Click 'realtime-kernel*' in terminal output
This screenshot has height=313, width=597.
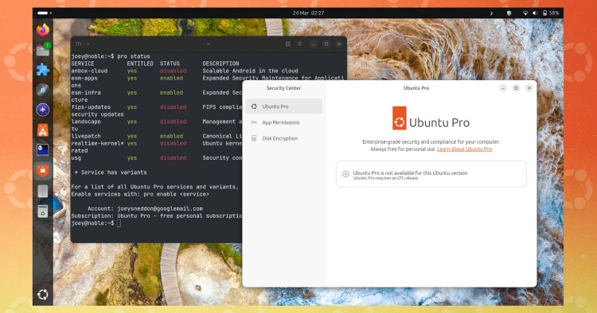97,143
